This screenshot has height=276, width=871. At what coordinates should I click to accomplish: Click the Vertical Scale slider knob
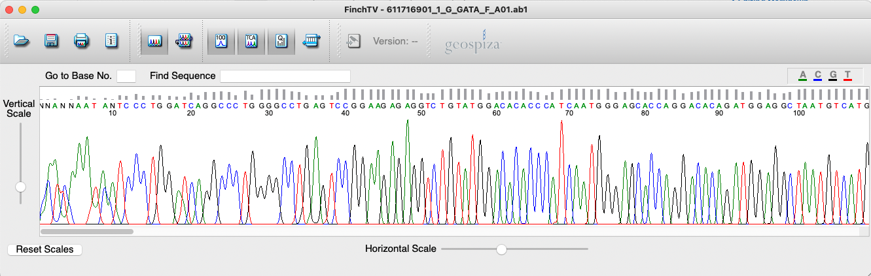[x=21, y=187]
